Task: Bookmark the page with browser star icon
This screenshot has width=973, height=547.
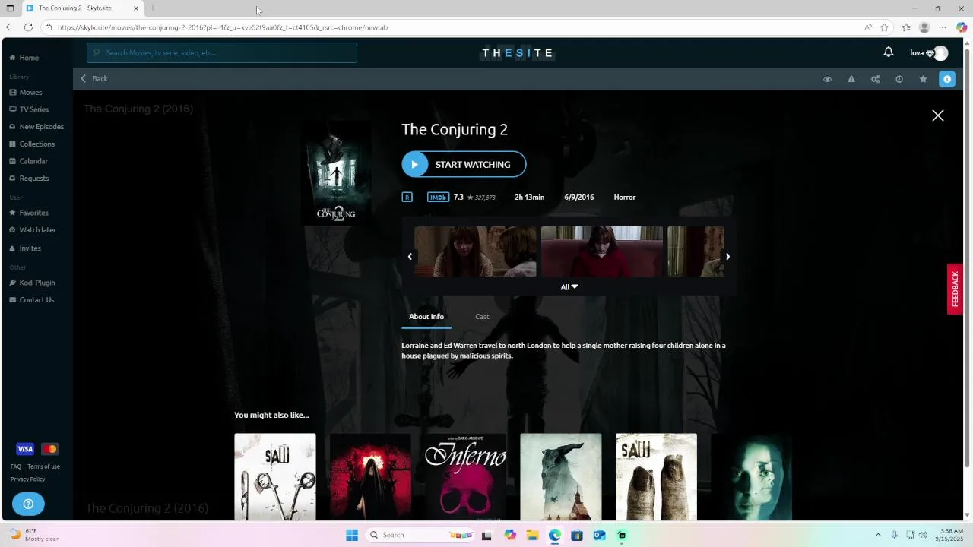Action: tap(885, 27)
